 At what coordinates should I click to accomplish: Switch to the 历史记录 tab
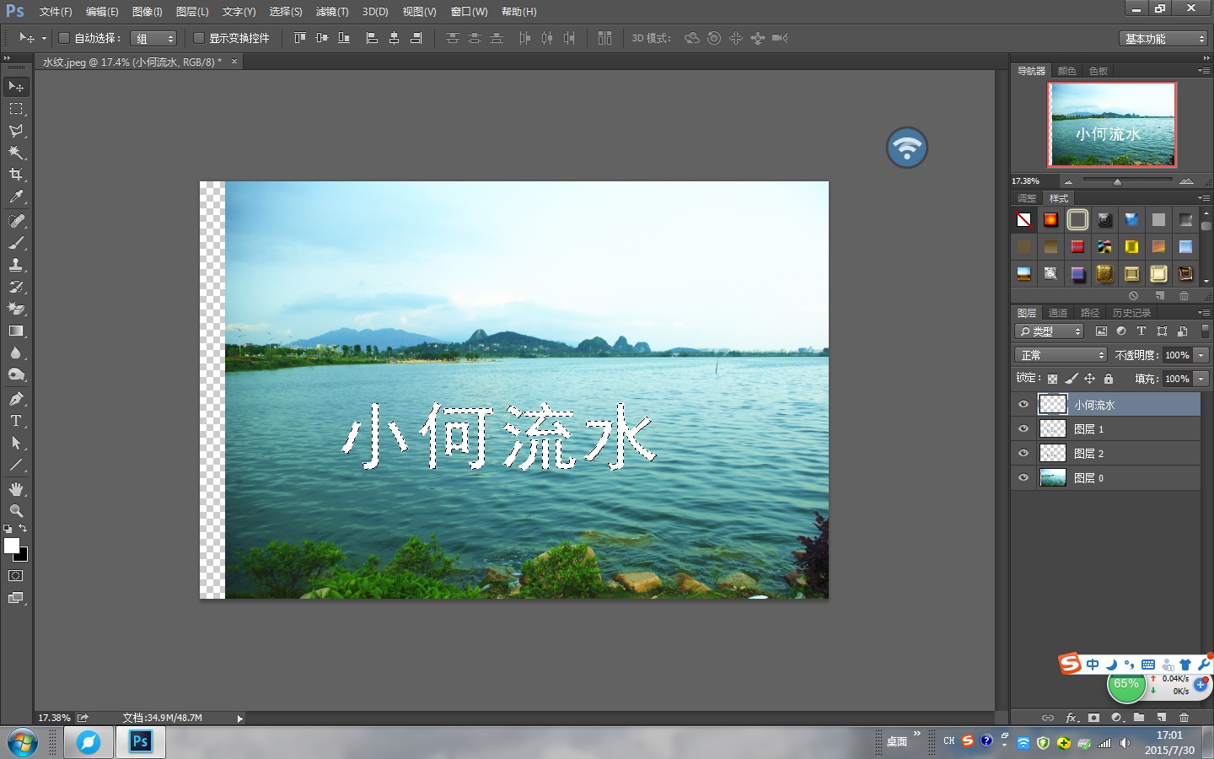(x=1131, y=313)
